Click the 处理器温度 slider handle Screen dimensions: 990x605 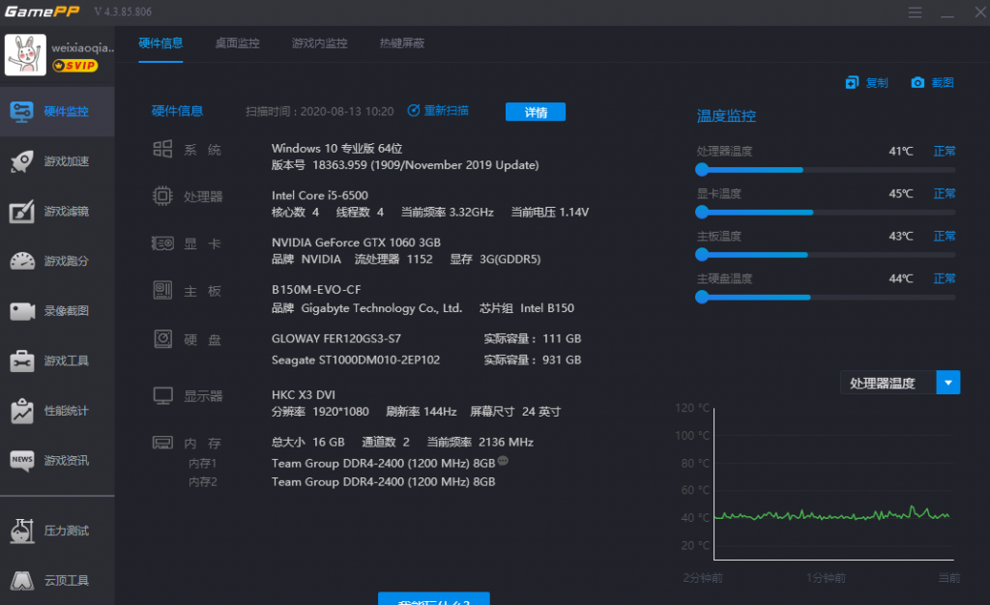click(x=702, y=170)
